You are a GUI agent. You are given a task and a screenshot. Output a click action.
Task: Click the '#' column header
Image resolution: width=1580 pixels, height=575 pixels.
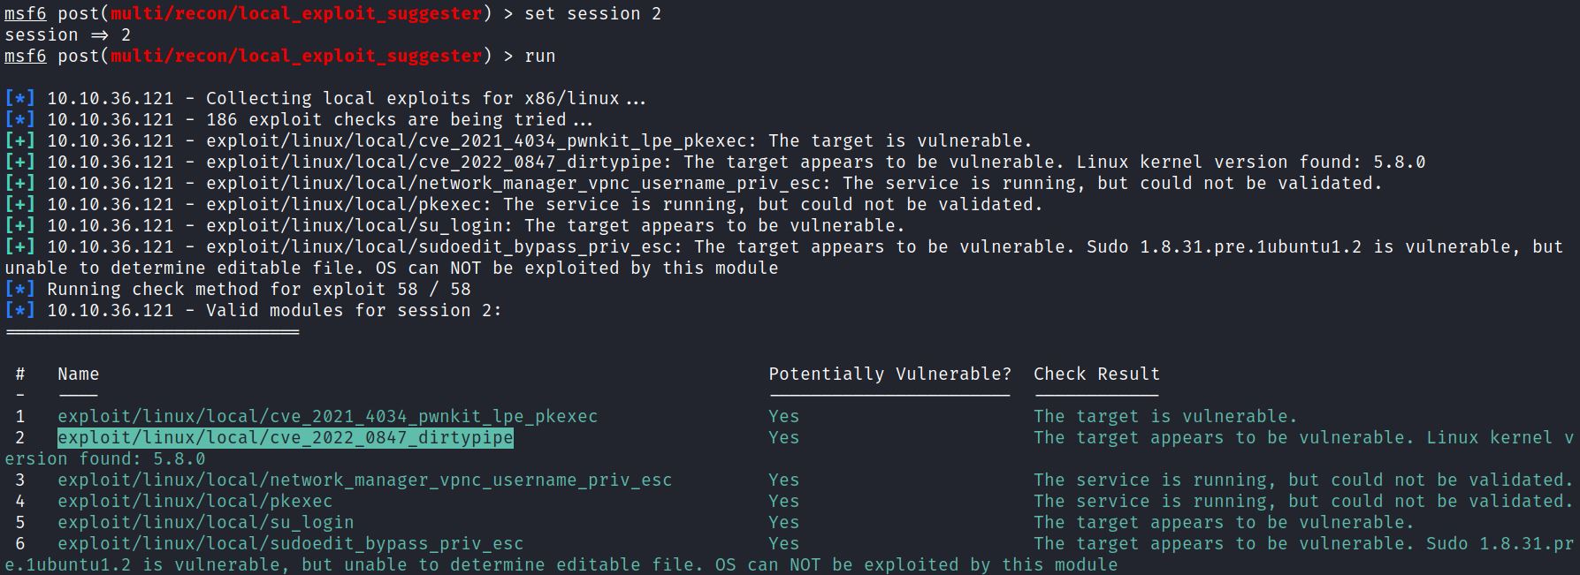pos(20,374)
